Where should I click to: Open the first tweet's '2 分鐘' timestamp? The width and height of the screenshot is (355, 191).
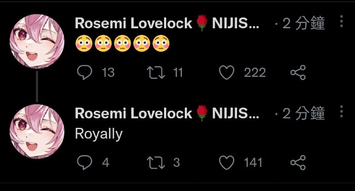pyautogui.click(x=304, y=23)
